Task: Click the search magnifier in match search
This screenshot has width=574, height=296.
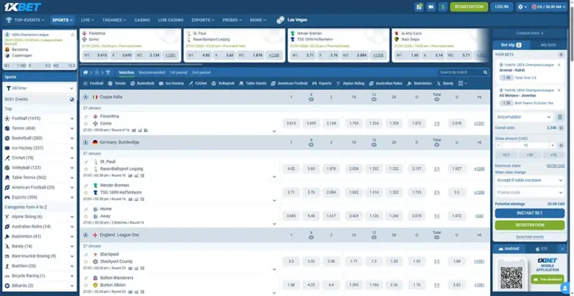Action: click(486, 73)
